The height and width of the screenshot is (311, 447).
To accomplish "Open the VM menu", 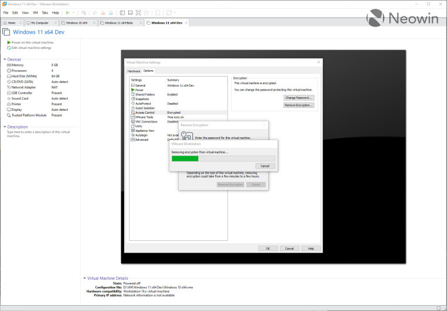I will (35, 12).
